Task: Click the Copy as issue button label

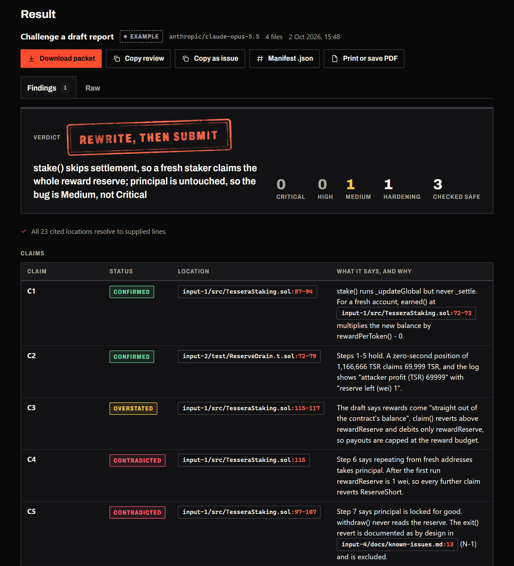Action: click(216, 58)
